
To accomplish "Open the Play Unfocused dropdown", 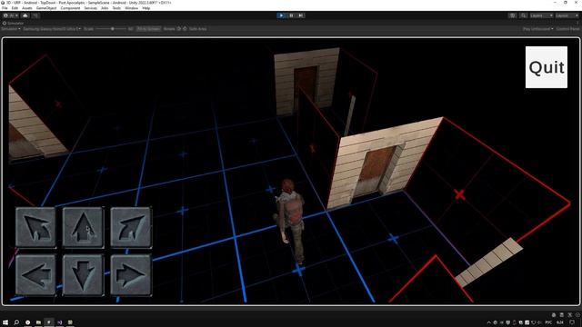I will coord(537,29).
